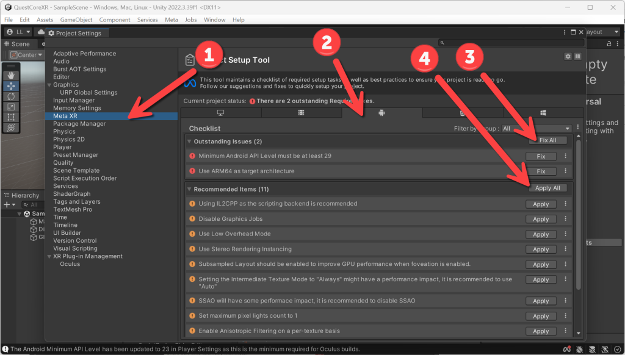Switch to the Dedicated Server platform tab
The height and width of the screenshot is (355, 625).
(302, 113)
